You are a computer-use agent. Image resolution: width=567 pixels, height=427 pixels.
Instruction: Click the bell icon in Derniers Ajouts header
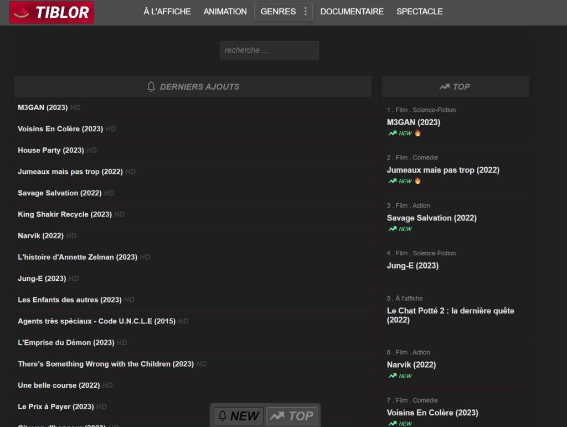click(x=151, y=87)
